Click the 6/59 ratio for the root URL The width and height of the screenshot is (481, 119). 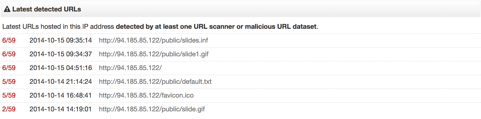coord(9,68)
